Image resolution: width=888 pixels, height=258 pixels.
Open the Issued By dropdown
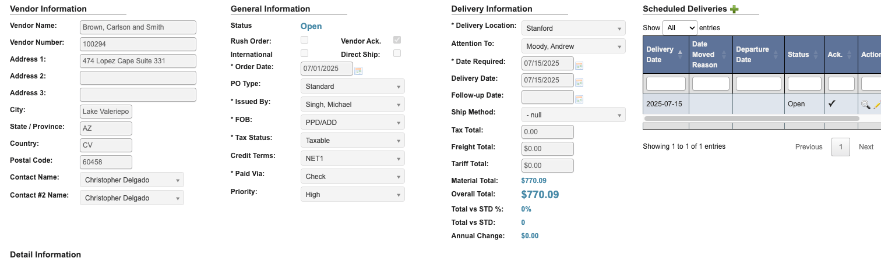353,105
